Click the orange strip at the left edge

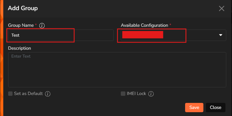(x=1, y=58)
